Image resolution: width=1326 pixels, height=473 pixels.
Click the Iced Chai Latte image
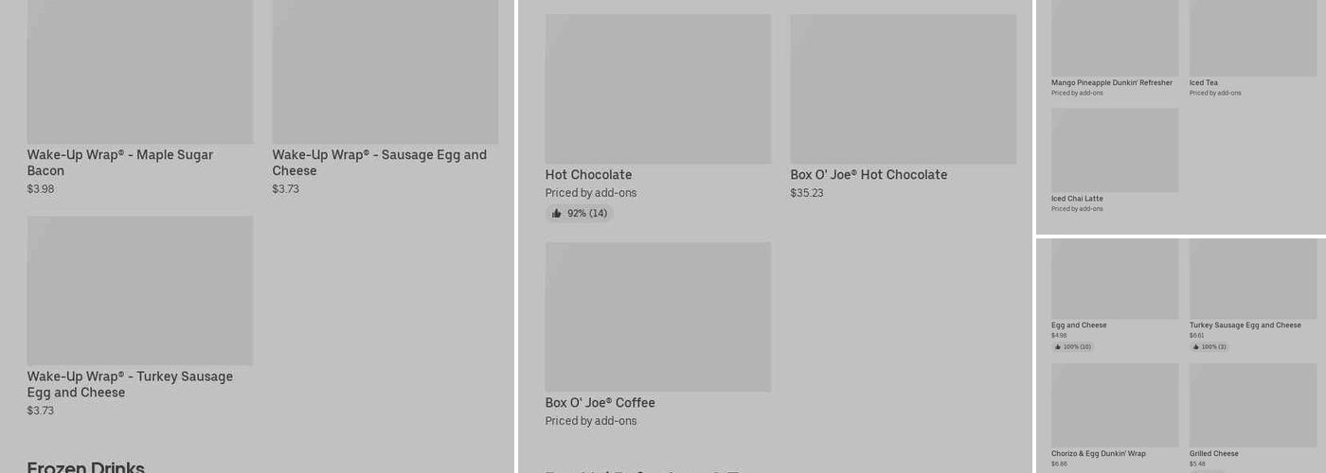click(x=1115, y=149)
